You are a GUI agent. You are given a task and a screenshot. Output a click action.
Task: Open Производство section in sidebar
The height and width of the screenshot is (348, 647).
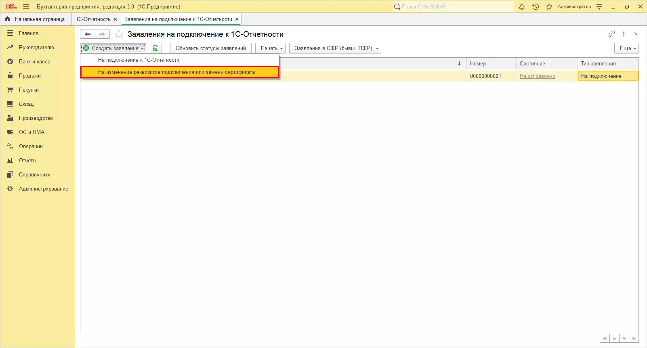(x=37, y=118)
